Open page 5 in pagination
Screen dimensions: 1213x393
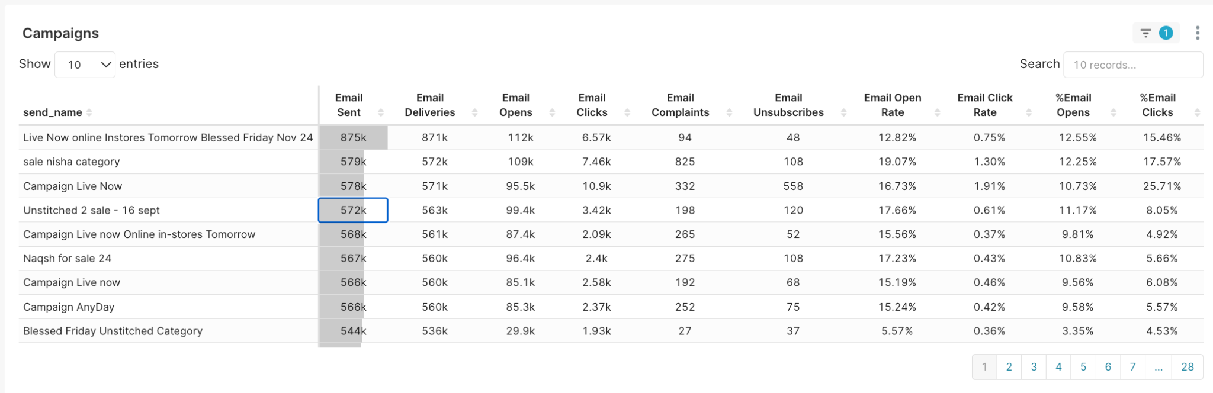pos(1083,367)
